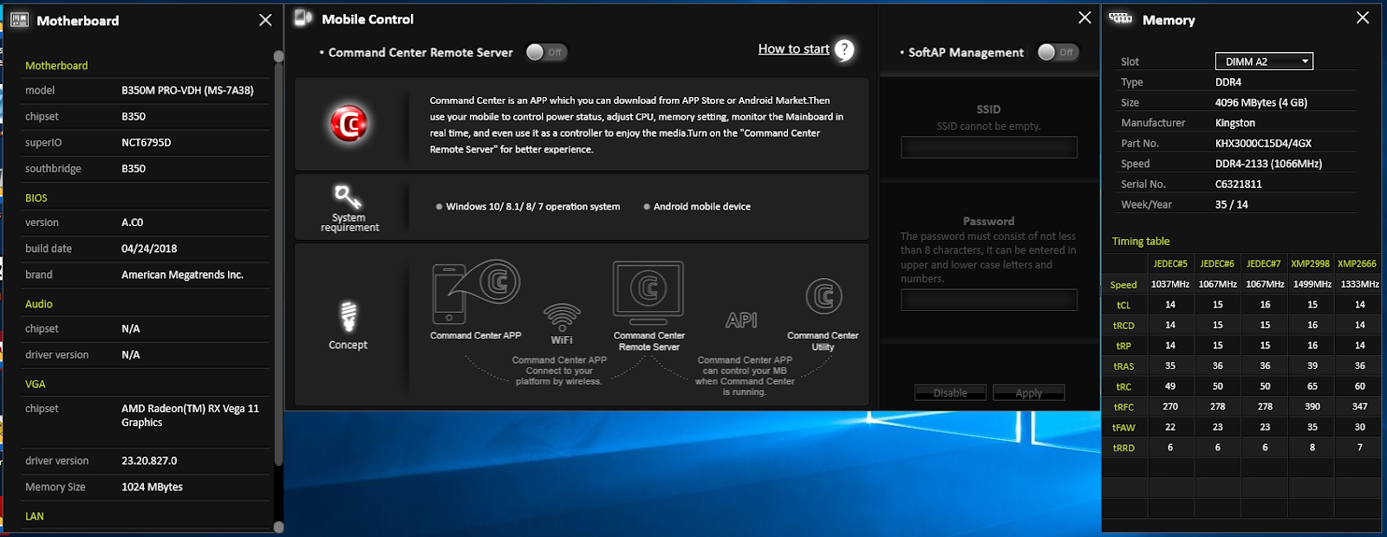Click the Week/Year value 35 / 14
The width and height of the screenshot is (1387, 537).
[1232, 204]
